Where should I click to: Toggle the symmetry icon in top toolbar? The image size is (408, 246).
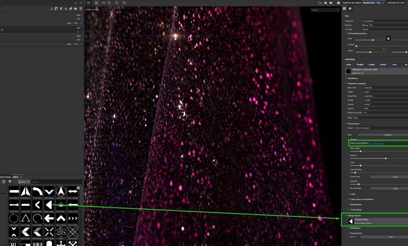104,3
